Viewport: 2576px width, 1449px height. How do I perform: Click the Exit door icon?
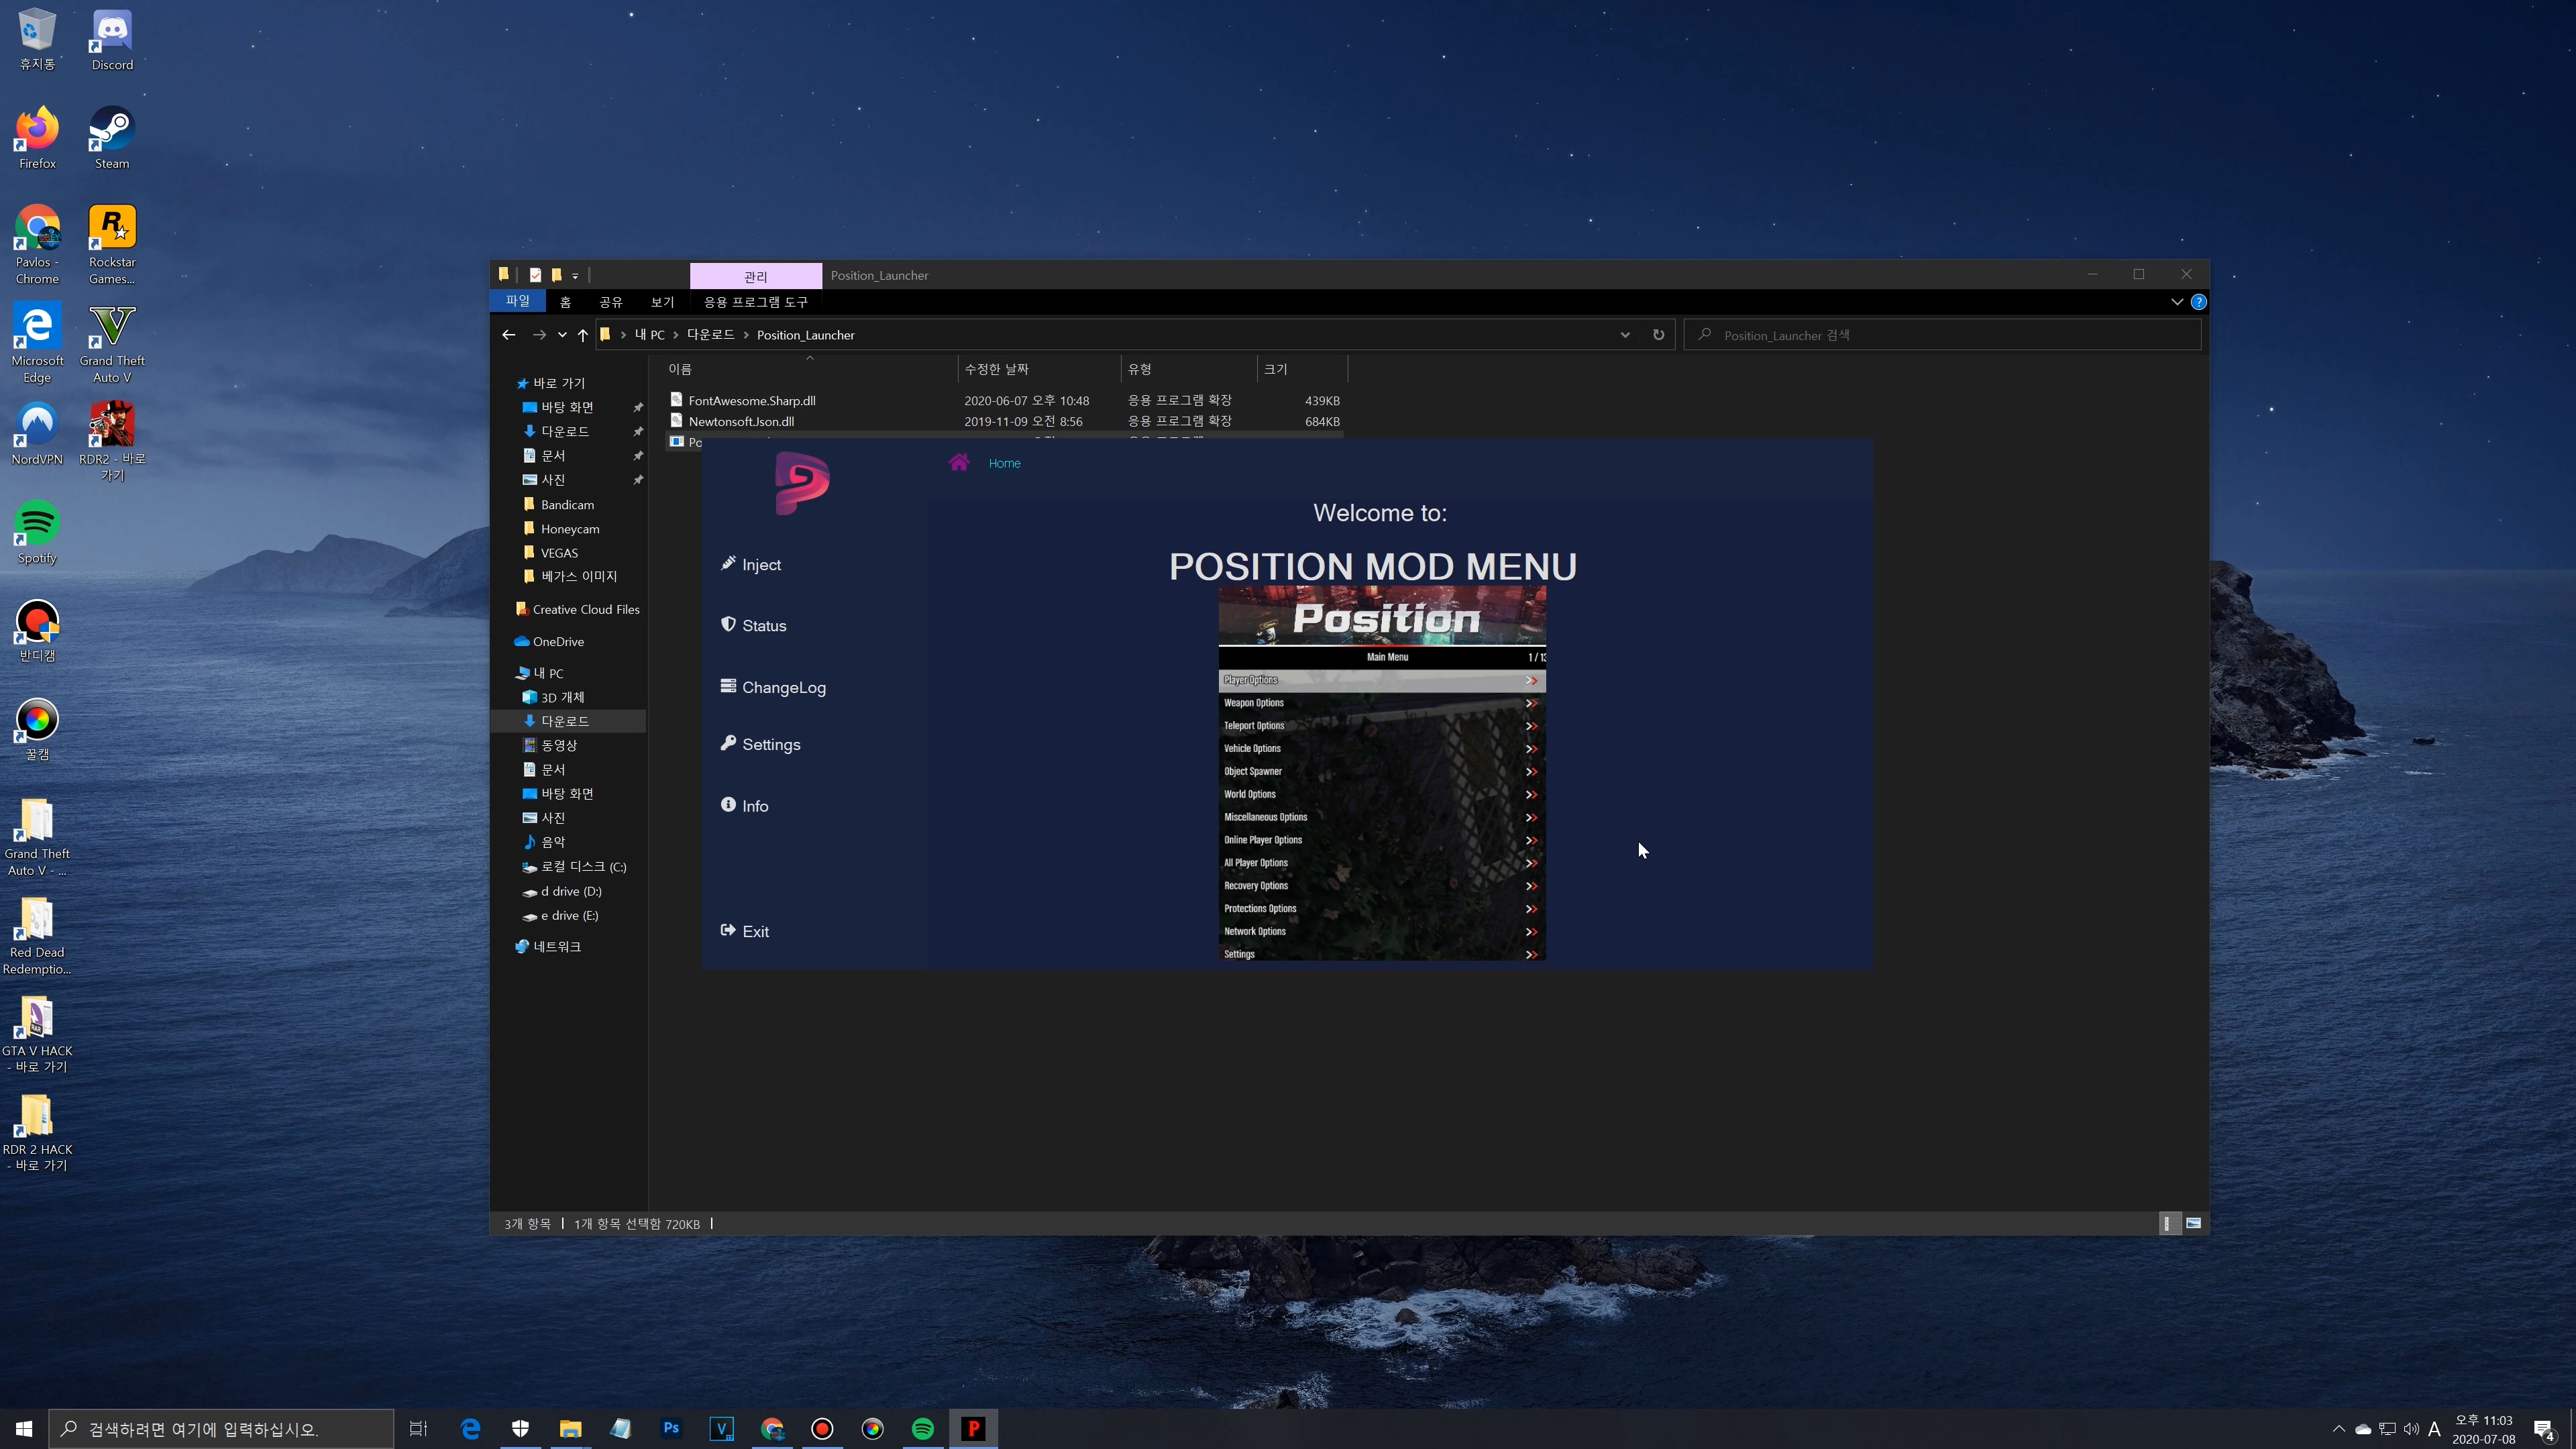point(728,931)
